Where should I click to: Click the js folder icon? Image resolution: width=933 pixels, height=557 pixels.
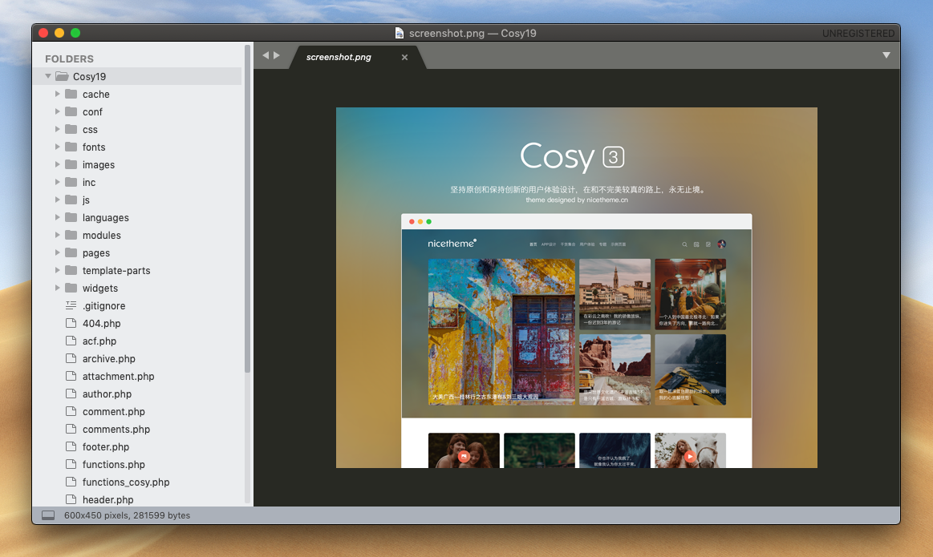71,200
